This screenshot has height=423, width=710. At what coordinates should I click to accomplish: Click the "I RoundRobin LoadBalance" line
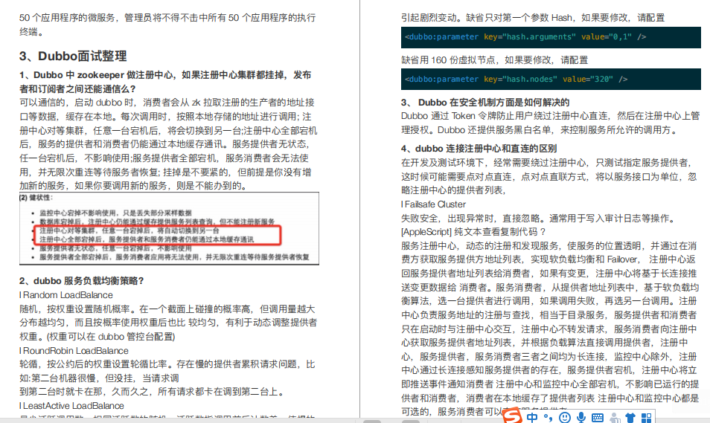(x=74, y=351)
